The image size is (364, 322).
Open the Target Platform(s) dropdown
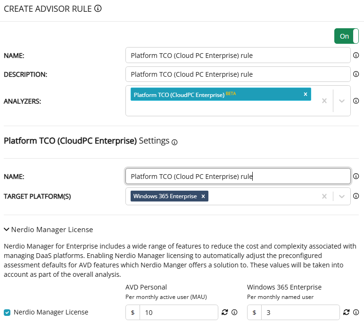[342, 196]
